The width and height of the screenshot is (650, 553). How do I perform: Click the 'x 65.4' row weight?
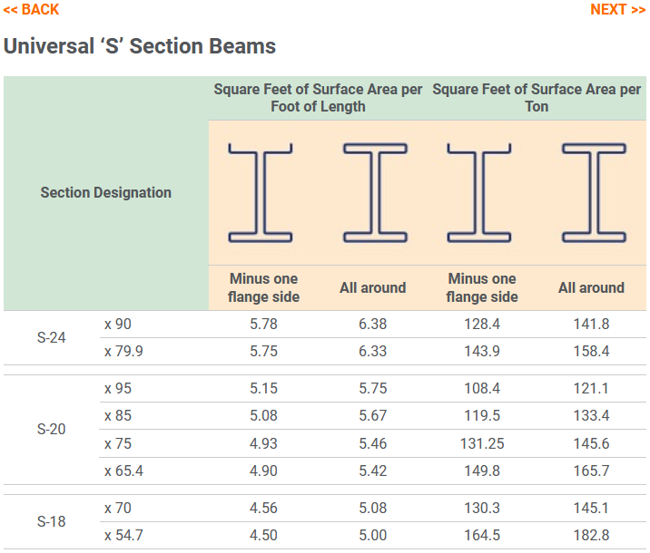pos(123,471)
